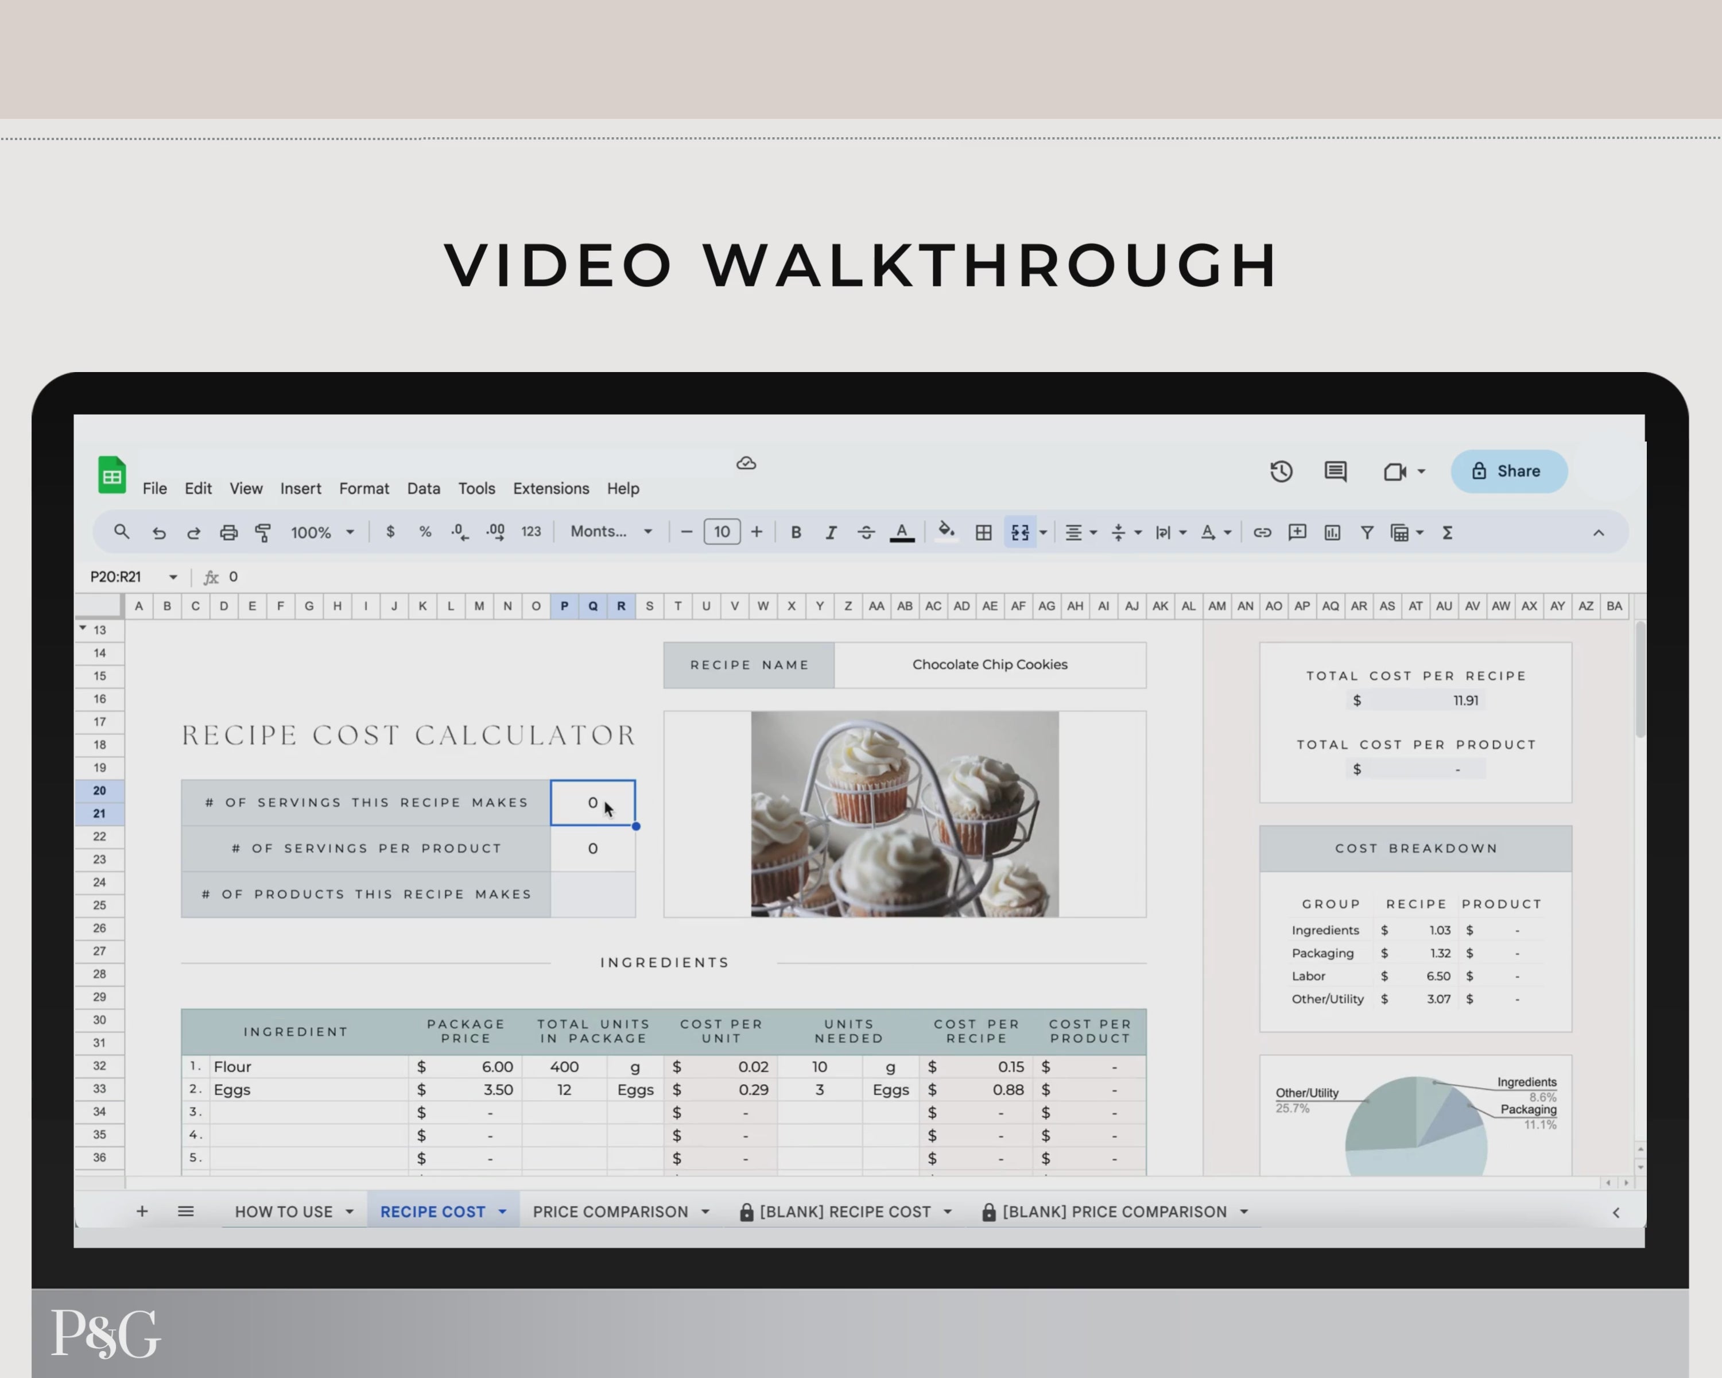
Task: Expand the cell name box dropdown
Action: pos(173,577)
